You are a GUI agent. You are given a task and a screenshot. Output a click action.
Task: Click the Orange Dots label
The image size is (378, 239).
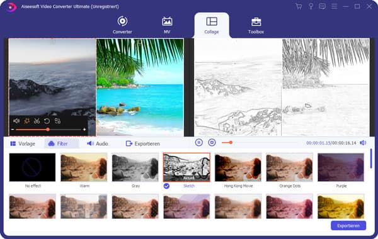[x=290, y=186]
